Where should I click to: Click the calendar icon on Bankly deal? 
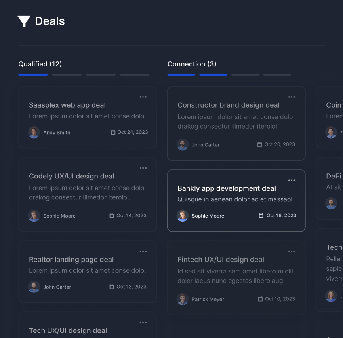pos(261,215)
